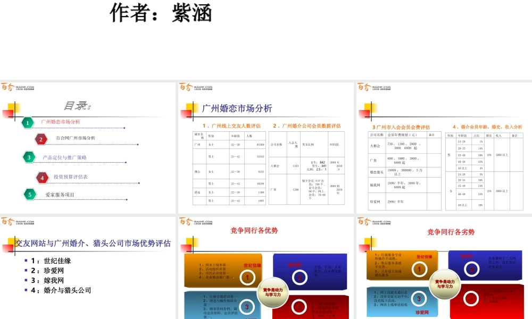Screen dimensions: 532x319
Task: Click the 婚恋猎头 cell in the fee table
Action: pos(377,172)
